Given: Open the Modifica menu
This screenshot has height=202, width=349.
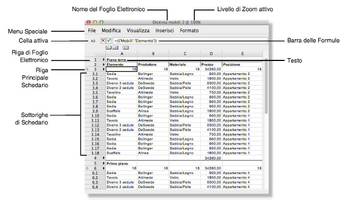Looking at the screenshot, I should pyautogui.click(x=111, y=30).
